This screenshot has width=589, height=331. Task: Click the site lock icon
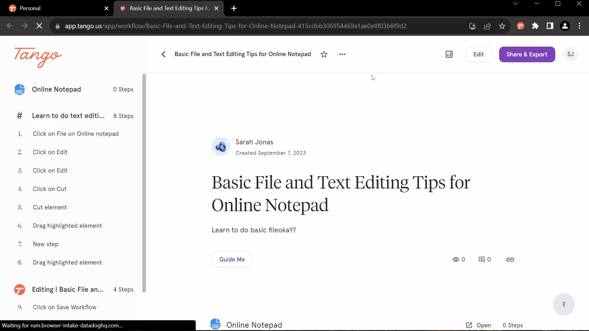pos(57,26)
